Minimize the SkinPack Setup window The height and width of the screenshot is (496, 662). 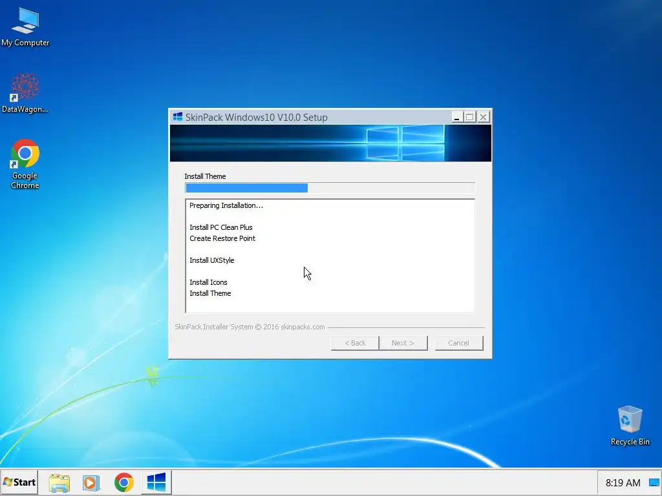point(456,117)
